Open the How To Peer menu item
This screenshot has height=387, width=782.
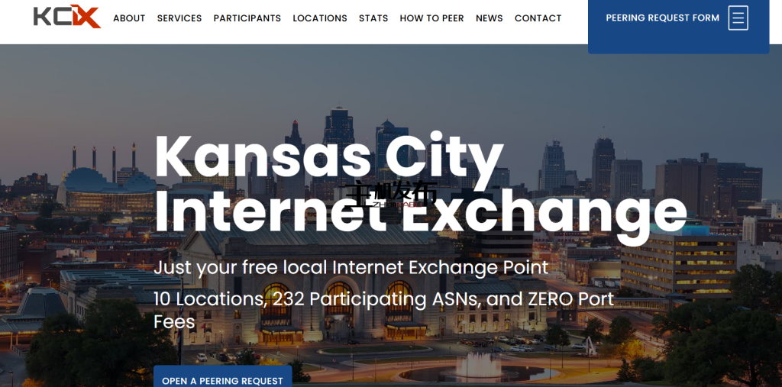(x=432, y=18)
